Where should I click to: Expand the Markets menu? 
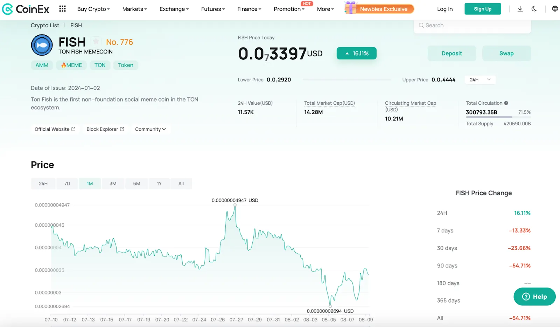135,9
